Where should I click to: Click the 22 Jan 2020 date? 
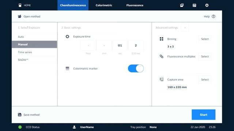pos(198,127)
